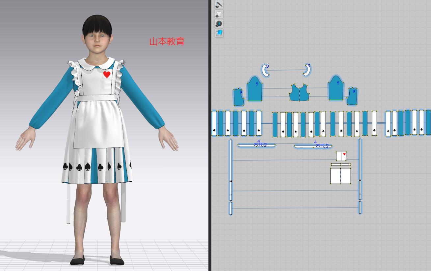Select blue bodice piece with dotted center line
The image size is (431, 271).
click(x=300, y=92)
